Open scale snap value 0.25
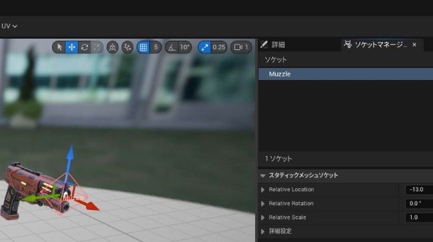Image resolution: width=433 pixels, height=242 pixels. [219, 47]
